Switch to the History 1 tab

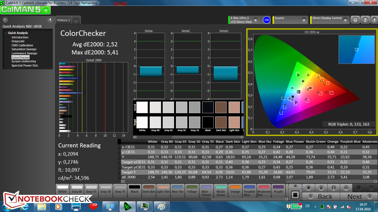[63, 20]
